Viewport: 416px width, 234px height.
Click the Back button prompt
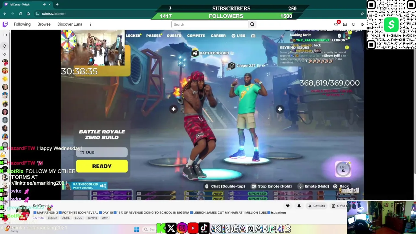341,186
